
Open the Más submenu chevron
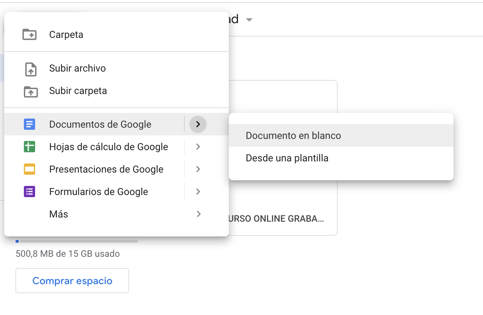coord(199,214)
